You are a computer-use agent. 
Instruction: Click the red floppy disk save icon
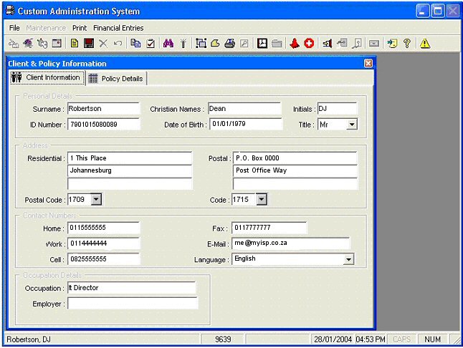[89, 44]
